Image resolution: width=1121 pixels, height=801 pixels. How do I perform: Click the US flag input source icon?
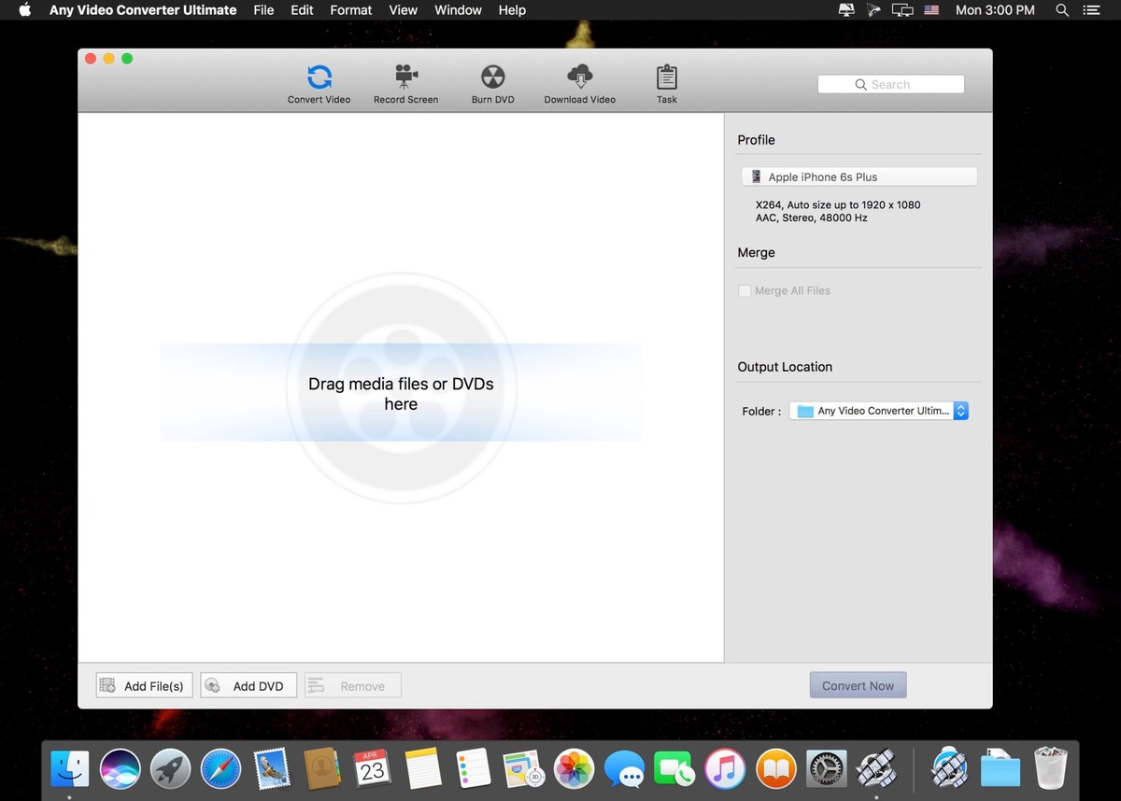pos(931,10)
